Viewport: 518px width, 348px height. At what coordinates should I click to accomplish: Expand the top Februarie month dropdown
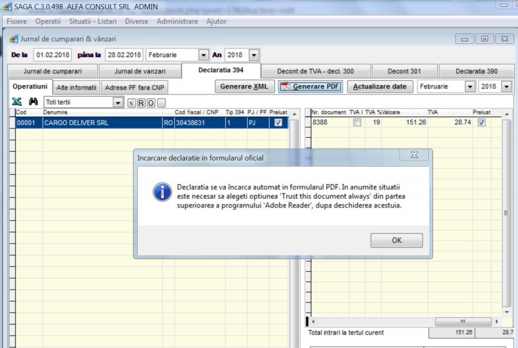point(203,55)
